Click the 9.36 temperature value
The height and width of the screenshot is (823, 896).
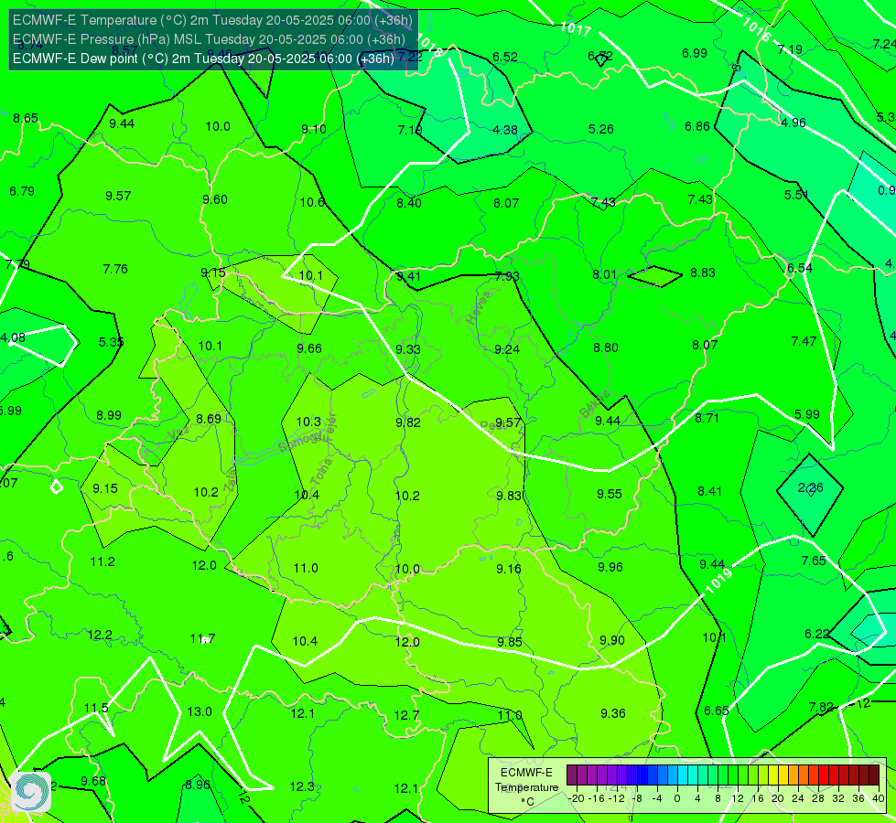[613, 713]
